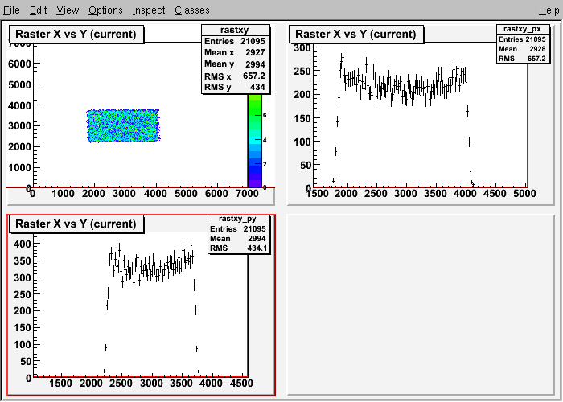Viewport: 563px width, 402px height.
Task: Select the rastxy_px statistics box title
Action: coord(524,29)
